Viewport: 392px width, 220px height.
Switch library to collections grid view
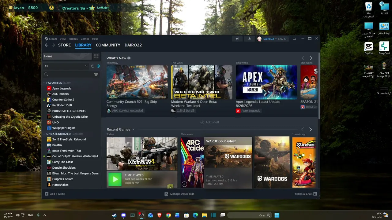pos(96,56)
